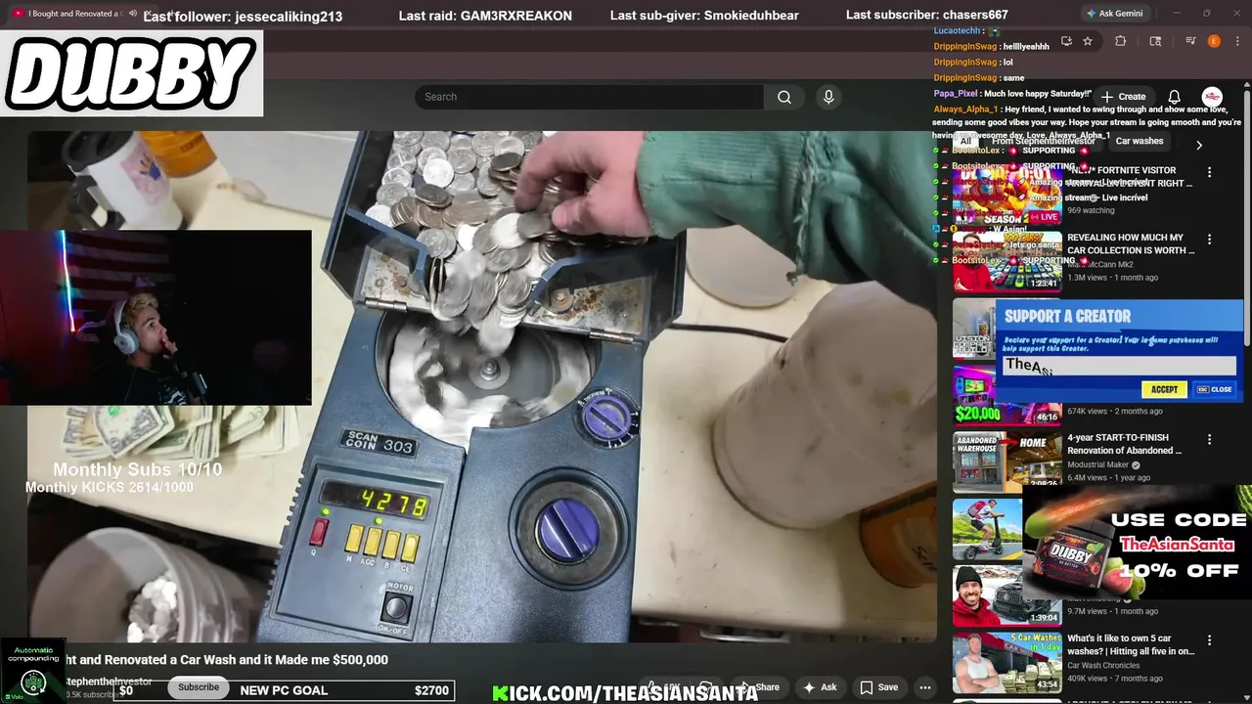Screen dimensions: 1252x704
Task: Click the install app icon in address bar
Action: [1066, 41]
